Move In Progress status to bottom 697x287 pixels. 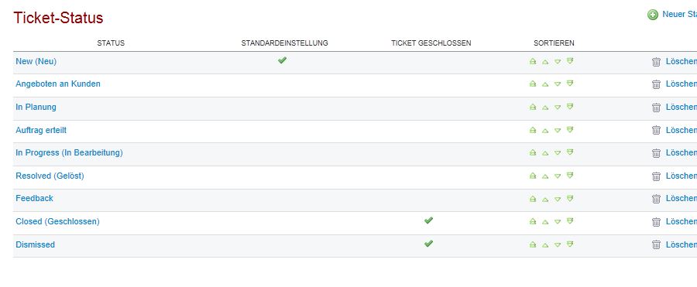pos(570,152)
